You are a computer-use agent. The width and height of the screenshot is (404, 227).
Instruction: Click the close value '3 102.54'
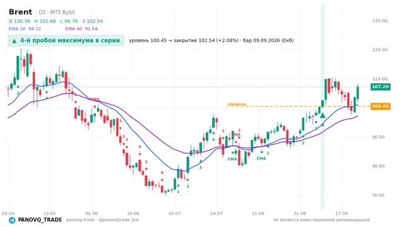click(x=93, y=21)
